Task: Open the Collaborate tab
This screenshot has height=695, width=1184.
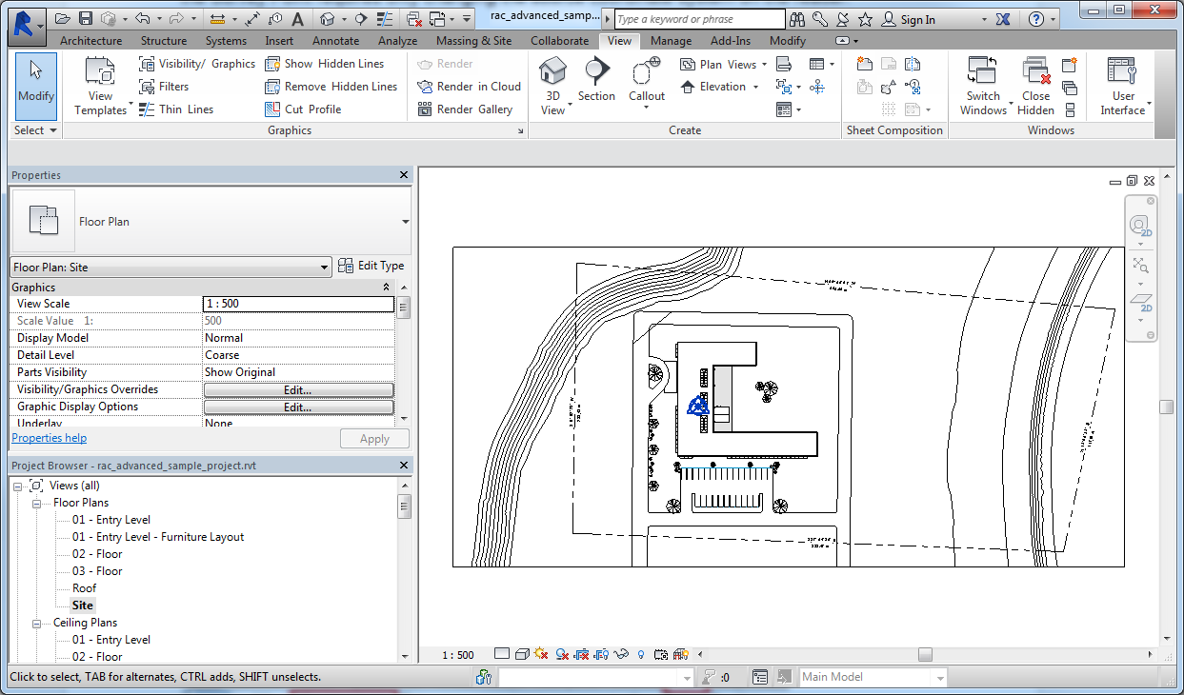Action: coord(560,41)
